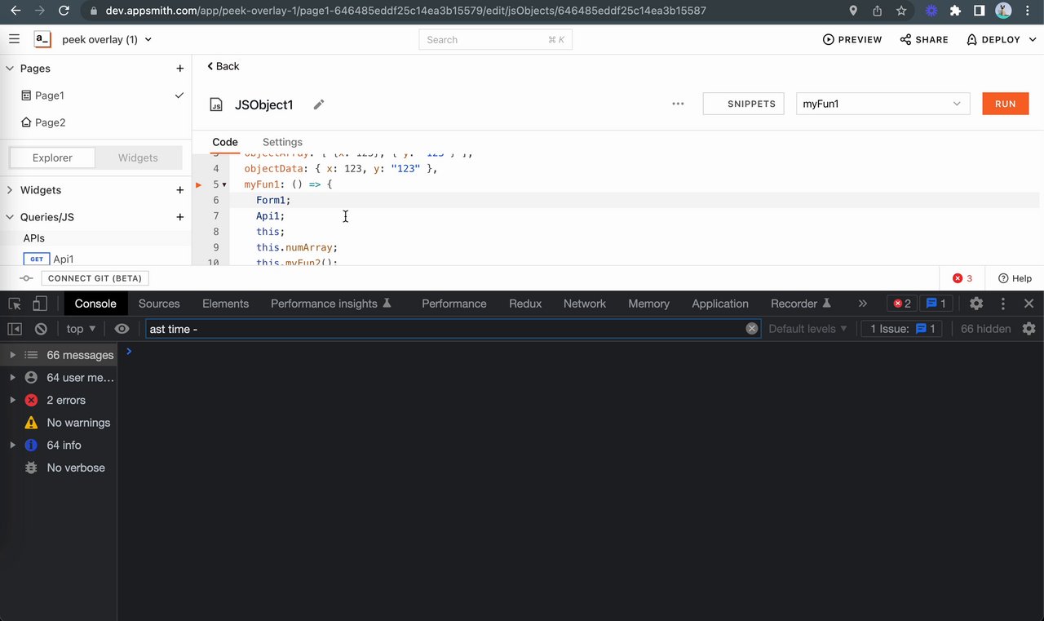This screenshot has width=1044, height=621.
Task: Add a new page with the plus icon
Action: [180, 69]
